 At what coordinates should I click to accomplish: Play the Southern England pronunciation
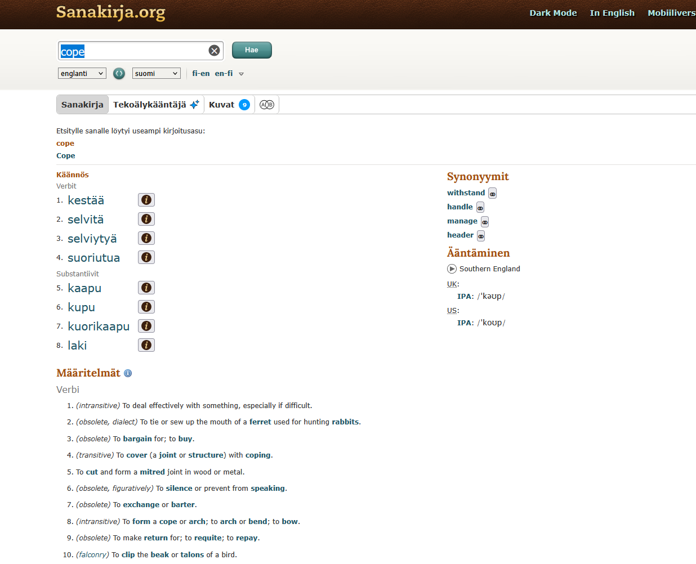pos(452,268)
